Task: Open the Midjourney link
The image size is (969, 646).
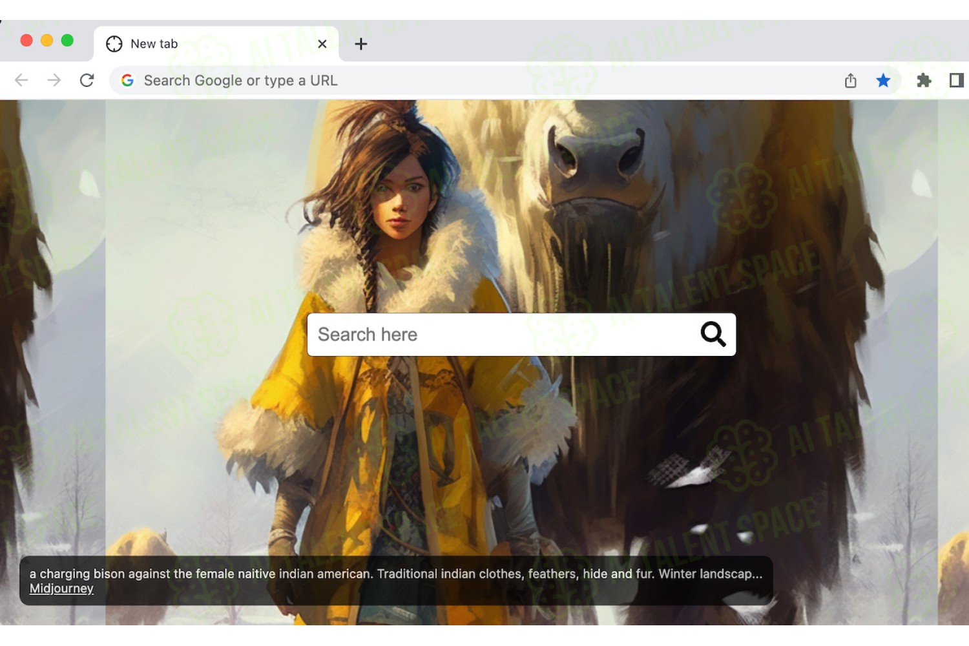Action: (61, 589)
